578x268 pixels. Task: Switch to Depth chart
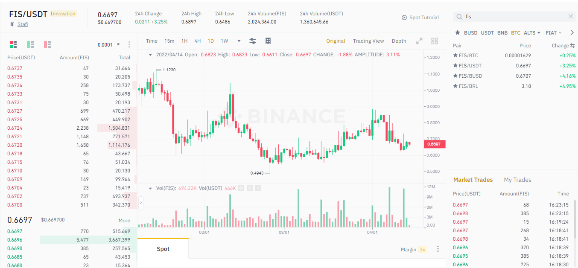399,41
